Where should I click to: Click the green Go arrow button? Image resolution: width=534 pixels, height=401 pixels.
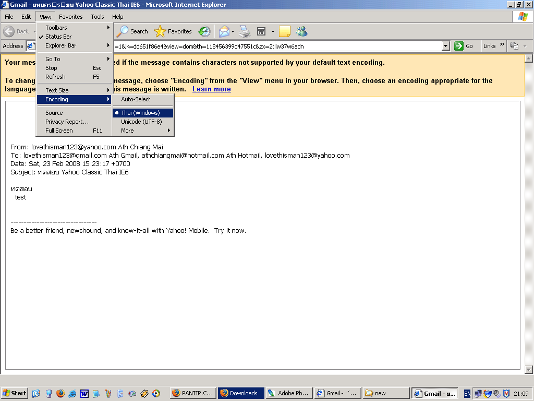(459, 46)
